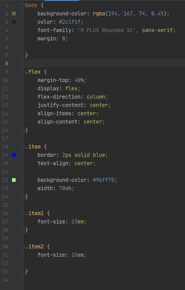The width and height of the screenshot is (185, 290).
Task: Collapse the .item rule fold arrow
Action: tap(23, 147)
